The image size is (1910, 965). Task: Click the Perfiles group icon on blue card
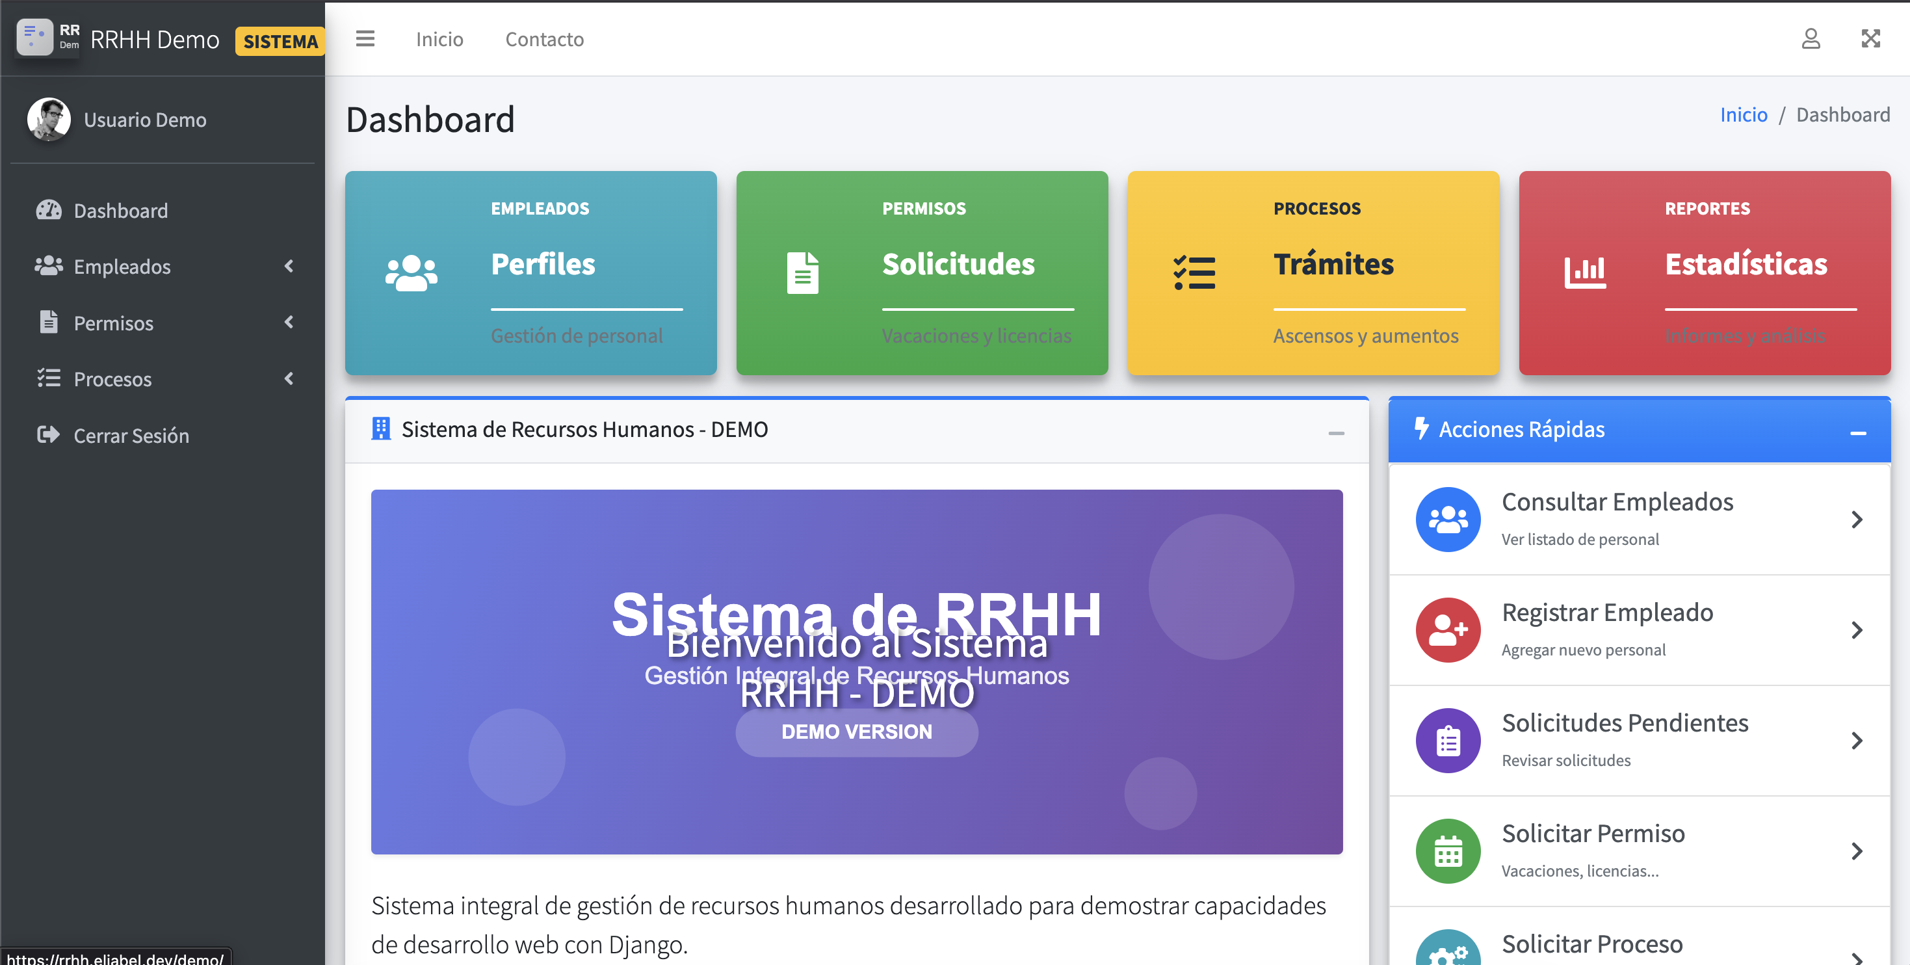tap(412, 273)
